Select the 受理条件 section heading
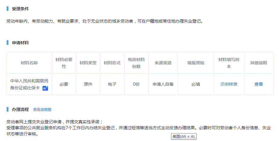 [20, 9]
